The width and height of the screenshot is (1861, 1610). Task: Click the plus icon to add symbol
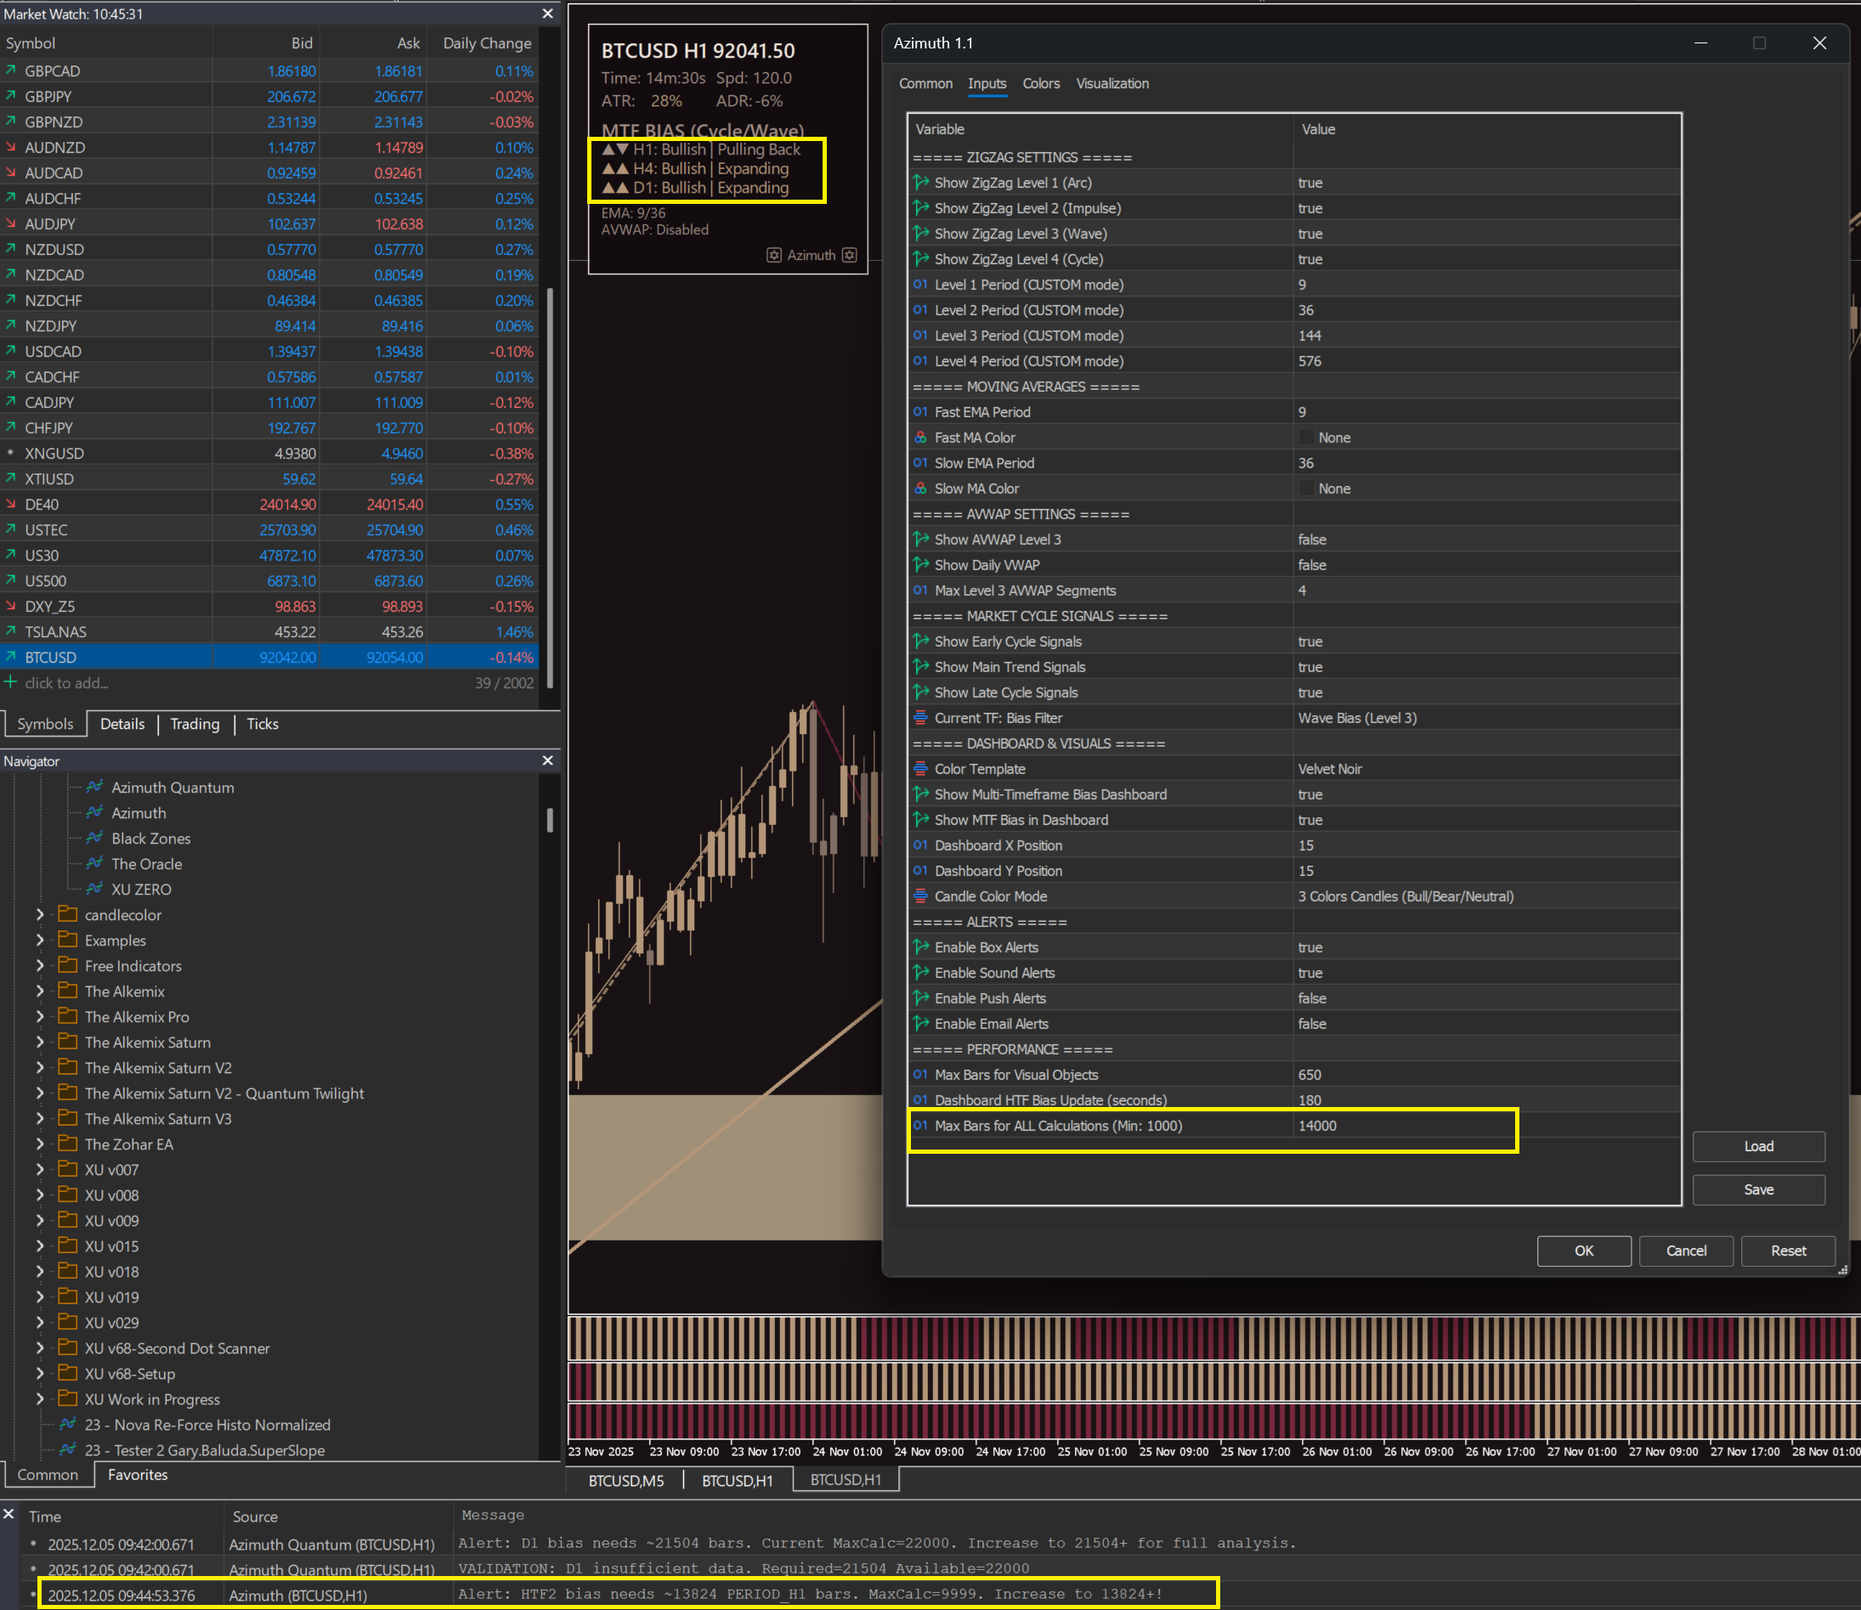tap(10, 683)
